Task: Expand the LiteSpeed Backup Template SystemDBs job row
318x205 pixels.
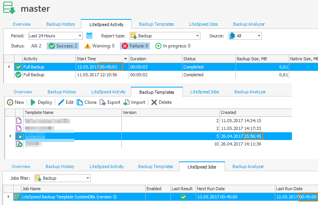Action: [x=8, y=197]
